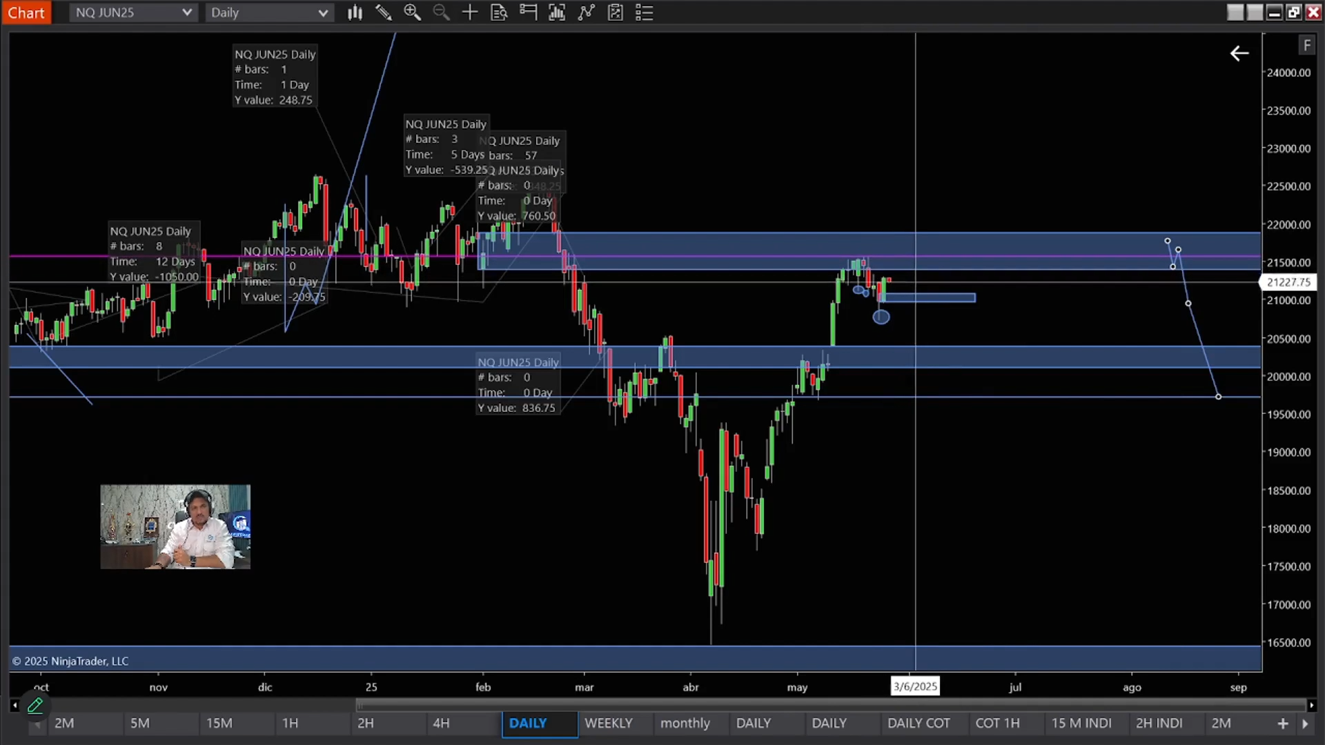Viewport: 1325px width, 745px height.
Task: Click the 'Y value: 248.75' ruler label
Action: coord(273,100)
